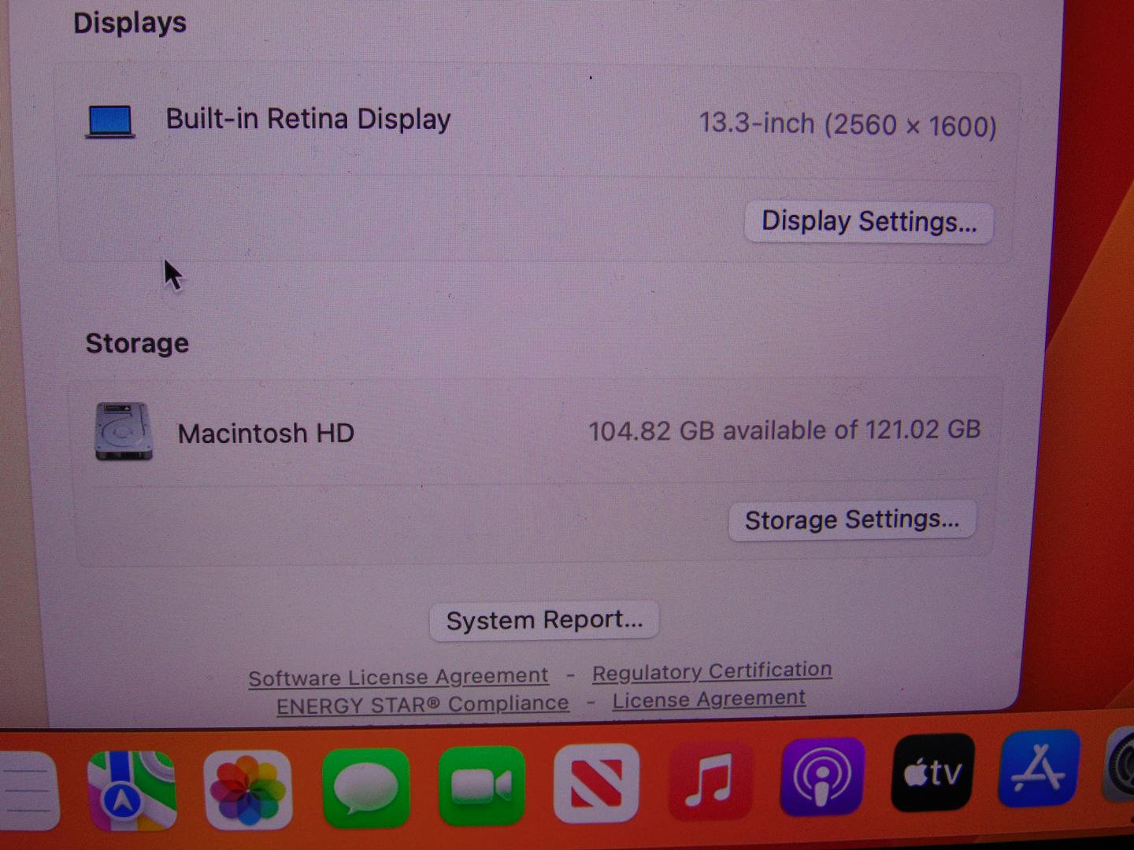The height and width of the screenshot is (850, 1134).
Task: Click the System Report button
Action: point(544,620)
